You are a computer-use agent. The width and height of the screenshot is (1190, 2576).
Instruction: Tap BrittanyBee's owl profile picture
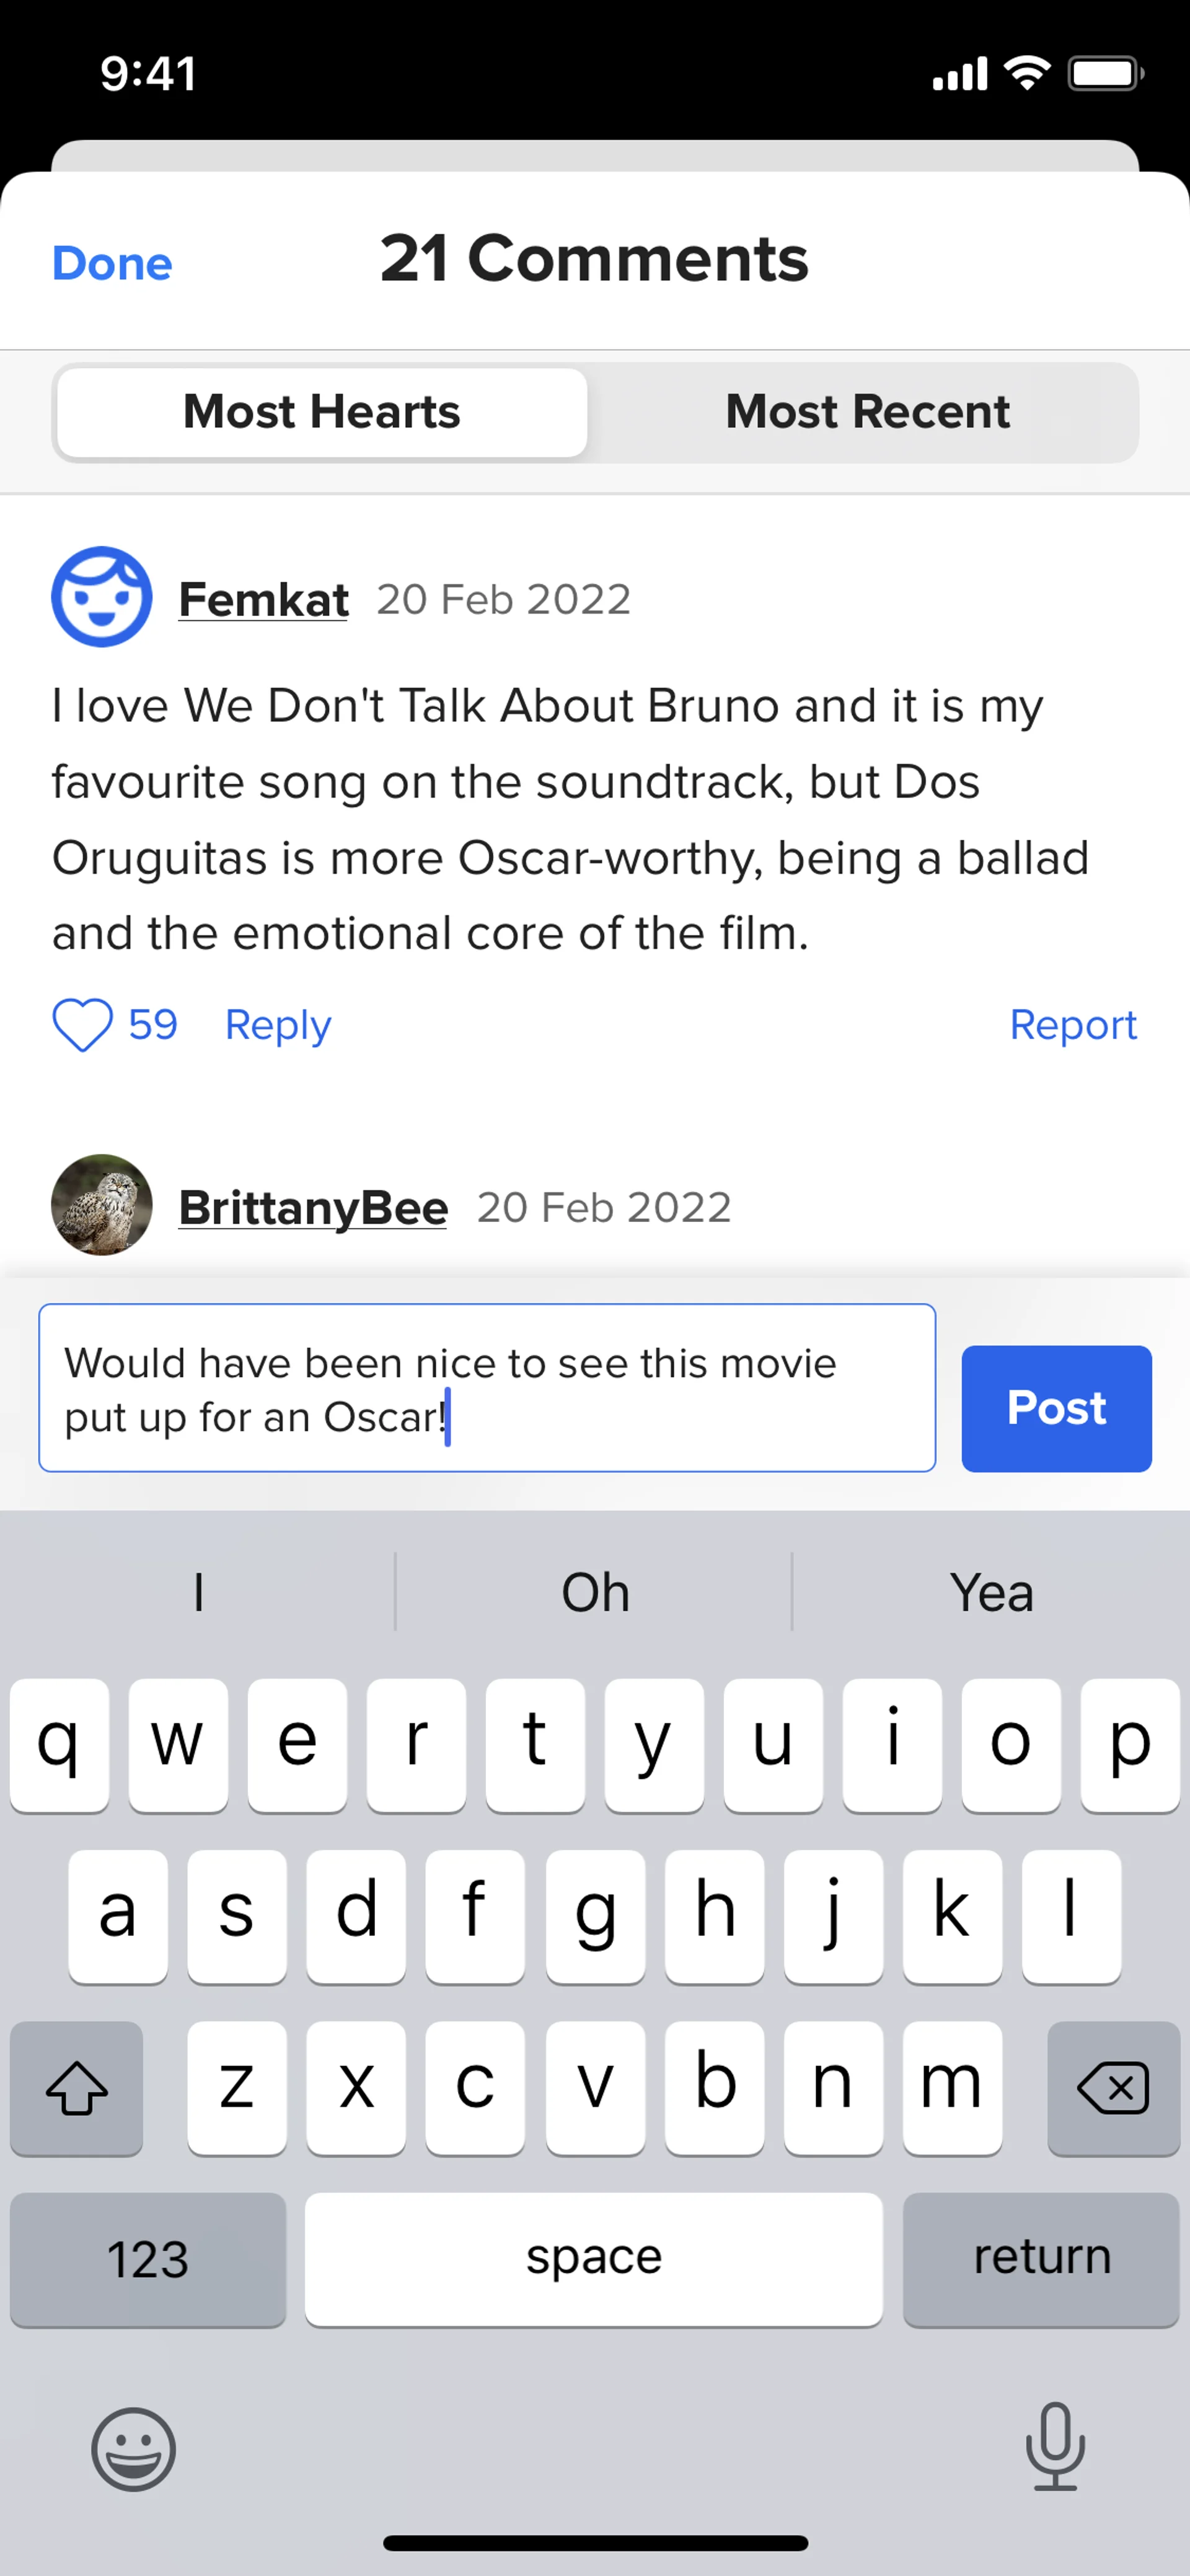(x=102, y=1205)
